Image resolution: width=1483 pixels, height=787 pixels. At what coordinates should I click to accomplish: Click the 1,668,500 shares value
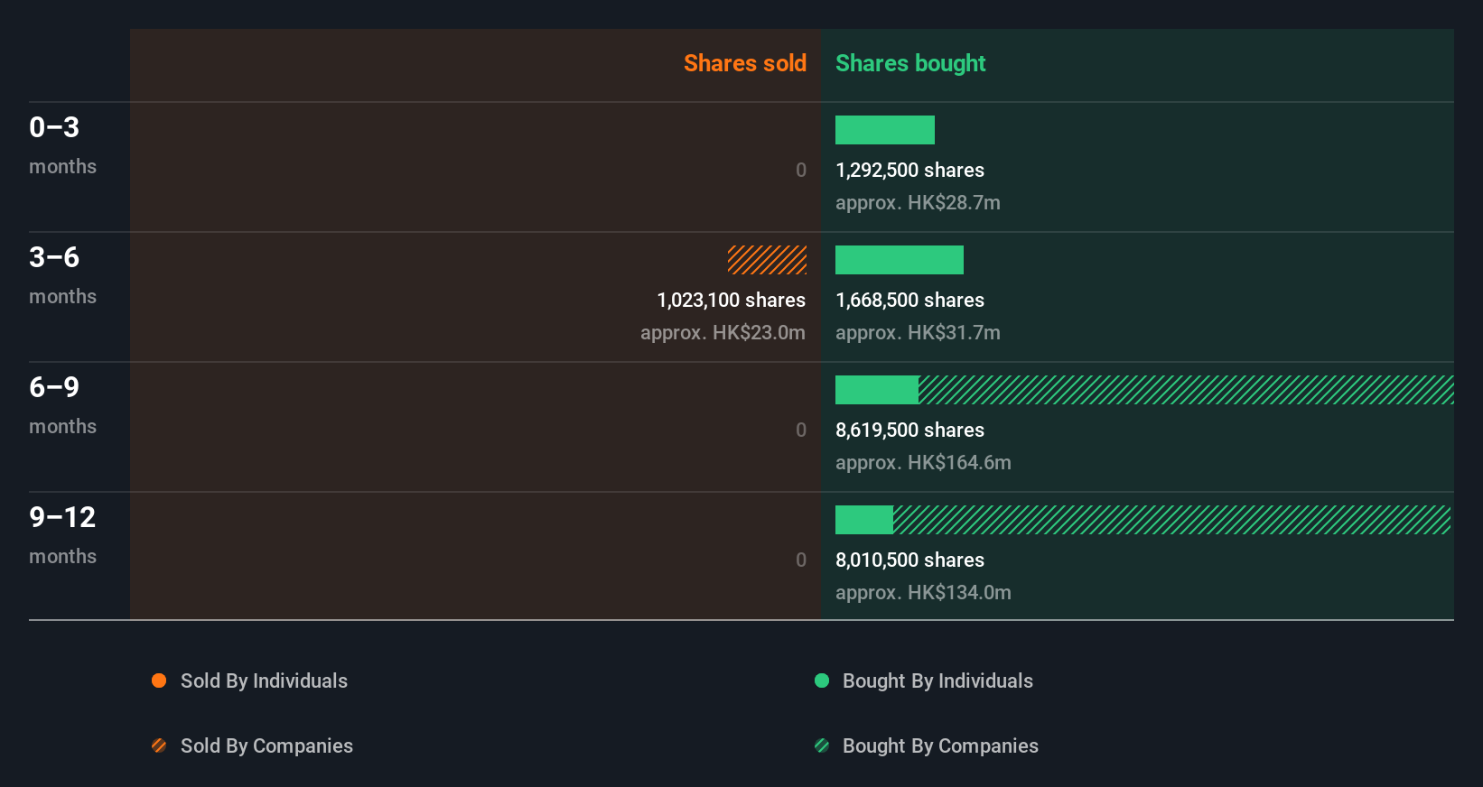coord(909,300)
